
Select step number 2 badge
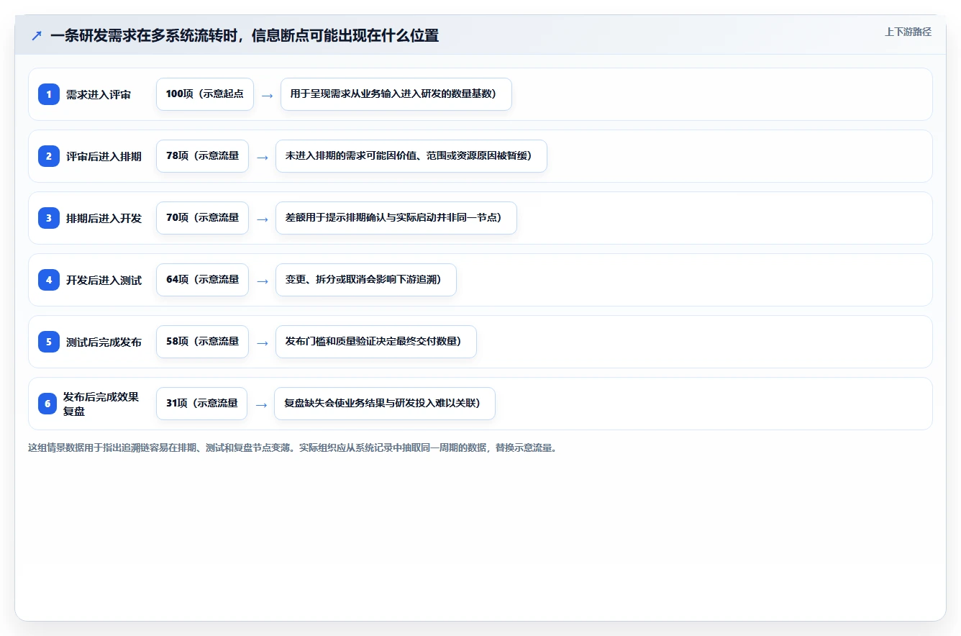pos(49,156)
